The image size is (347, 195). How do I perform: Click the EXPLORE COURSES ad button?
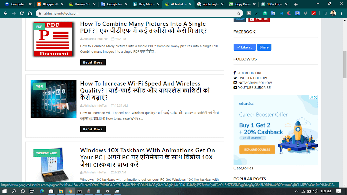tap(257, 149)
